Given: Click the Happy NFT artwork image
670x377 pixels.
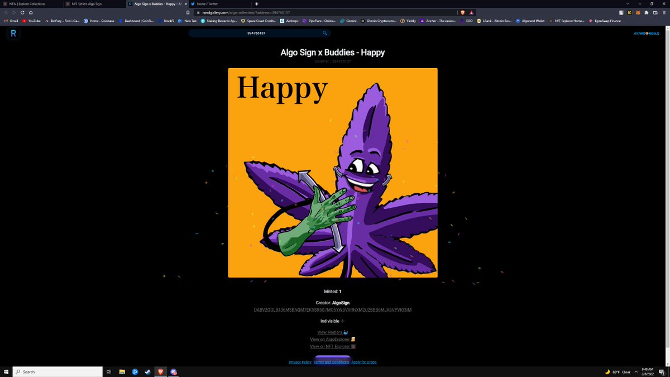Looking at the screenshot, I should tap(333, 173).
